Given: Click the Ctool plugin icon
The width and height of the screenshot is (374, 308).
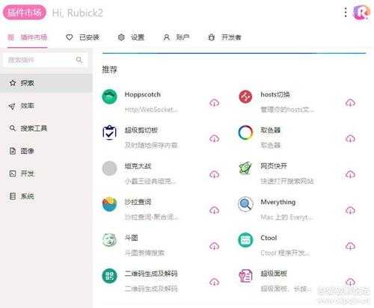Looking at the screenshot, I should click(x=245, y=240).
